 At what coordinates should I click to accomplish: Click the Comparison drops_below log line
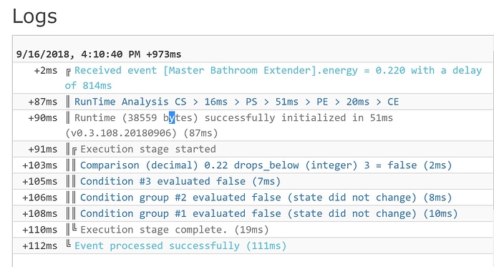click(266, 165)
